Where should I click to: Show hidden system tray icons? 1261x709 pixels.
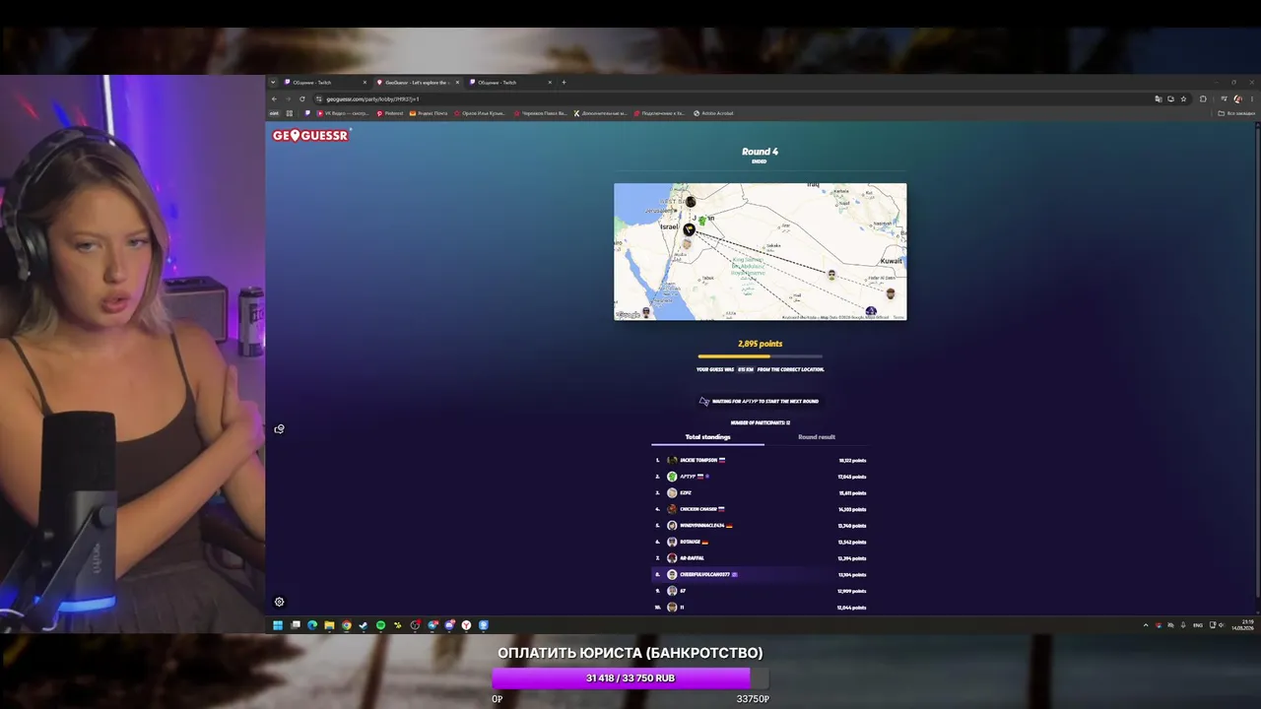1145,625
